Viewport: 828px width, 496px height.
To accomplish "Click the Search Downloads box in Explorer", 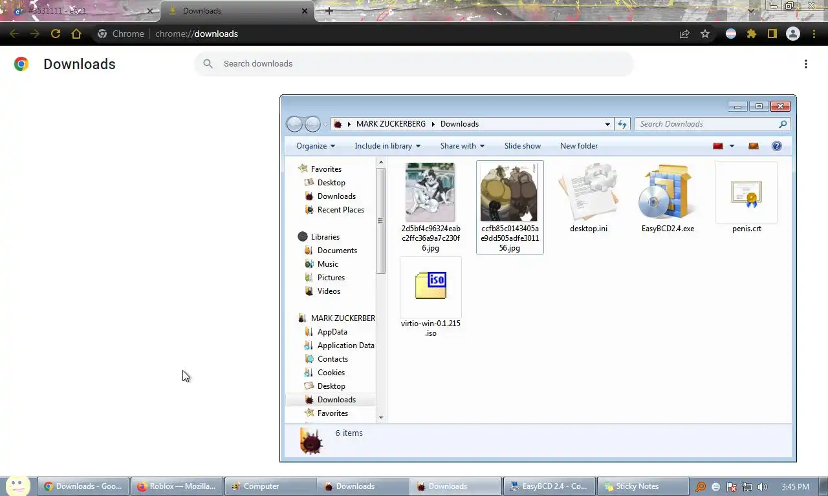I will point(712,124).
